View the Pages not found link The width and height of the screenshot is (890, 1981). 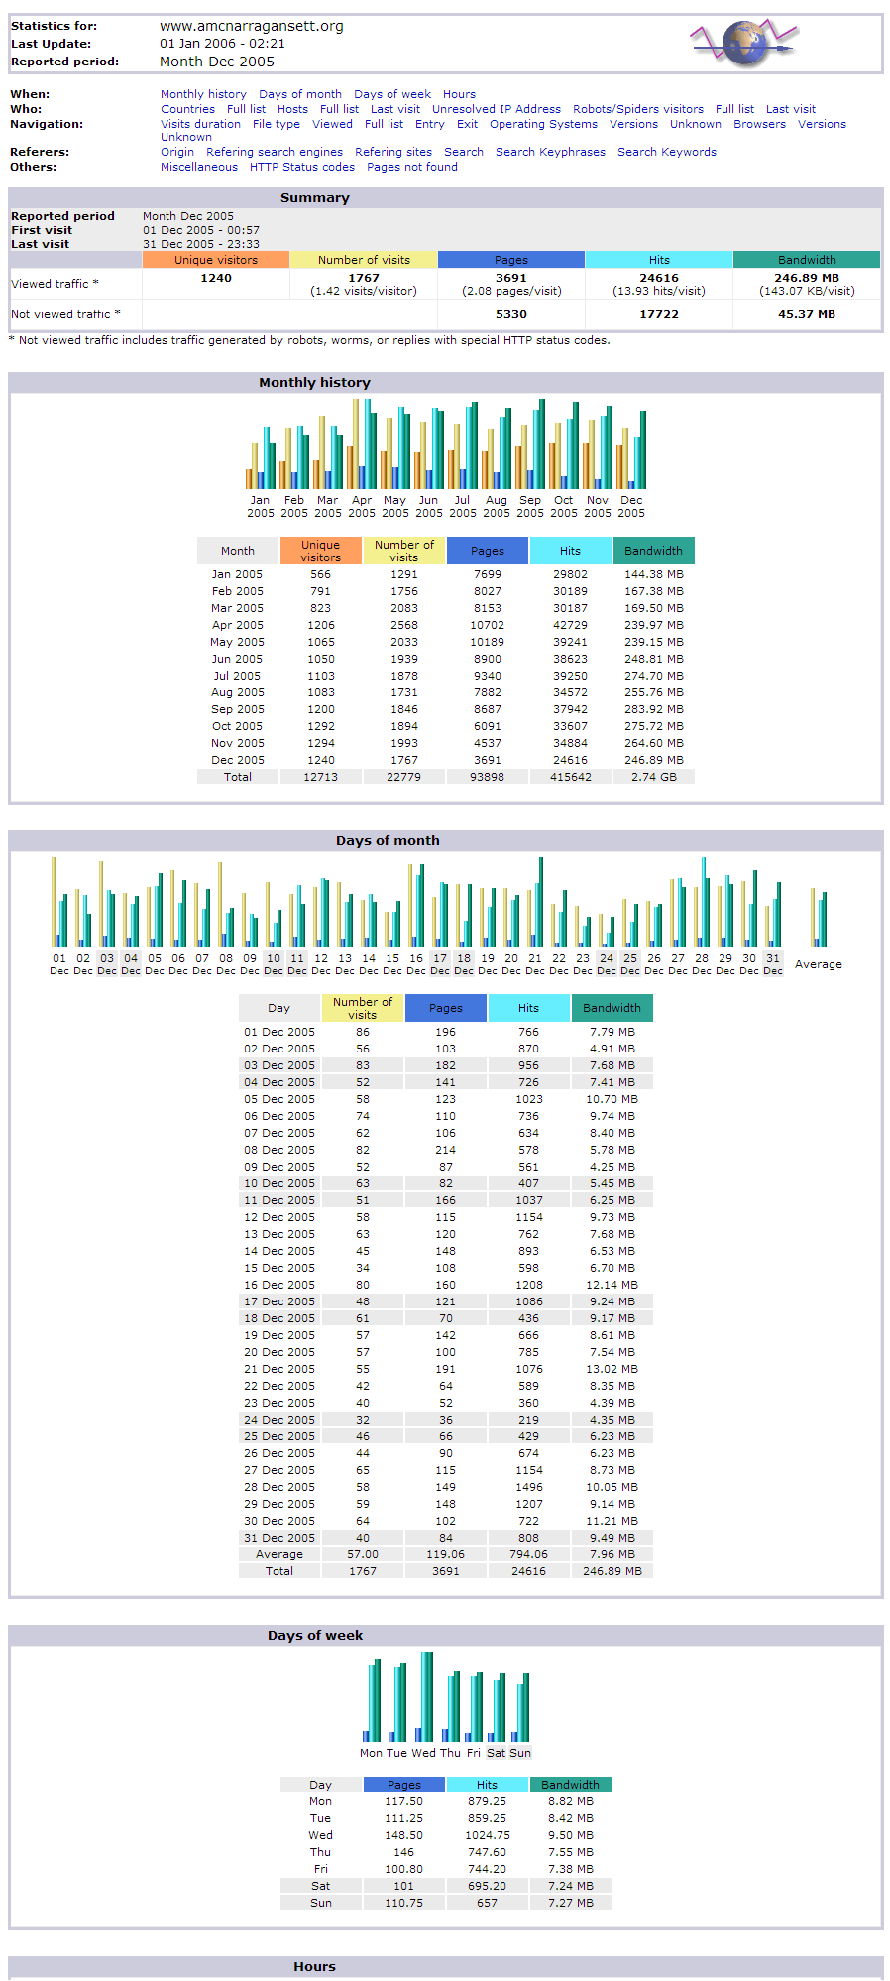[x=412, y=168]
